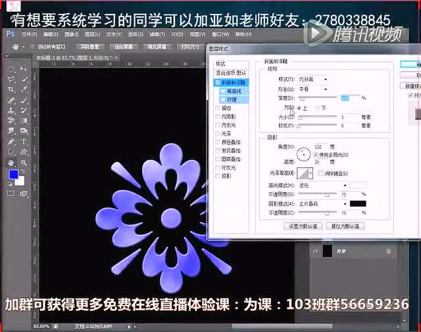The width and height of the screenshot is (421, 332).
Task: Select the Dodge tool
Action: [x=24, y=131]
